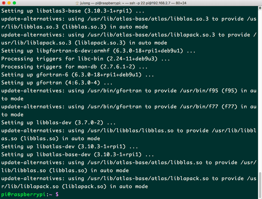Click the green zoom button in the title bar

(14, 3)
